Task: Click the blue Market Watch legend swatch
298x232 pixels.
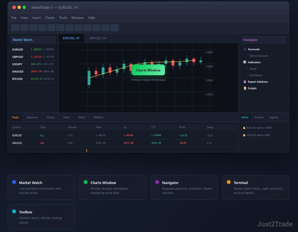Action: click(14, 182)
